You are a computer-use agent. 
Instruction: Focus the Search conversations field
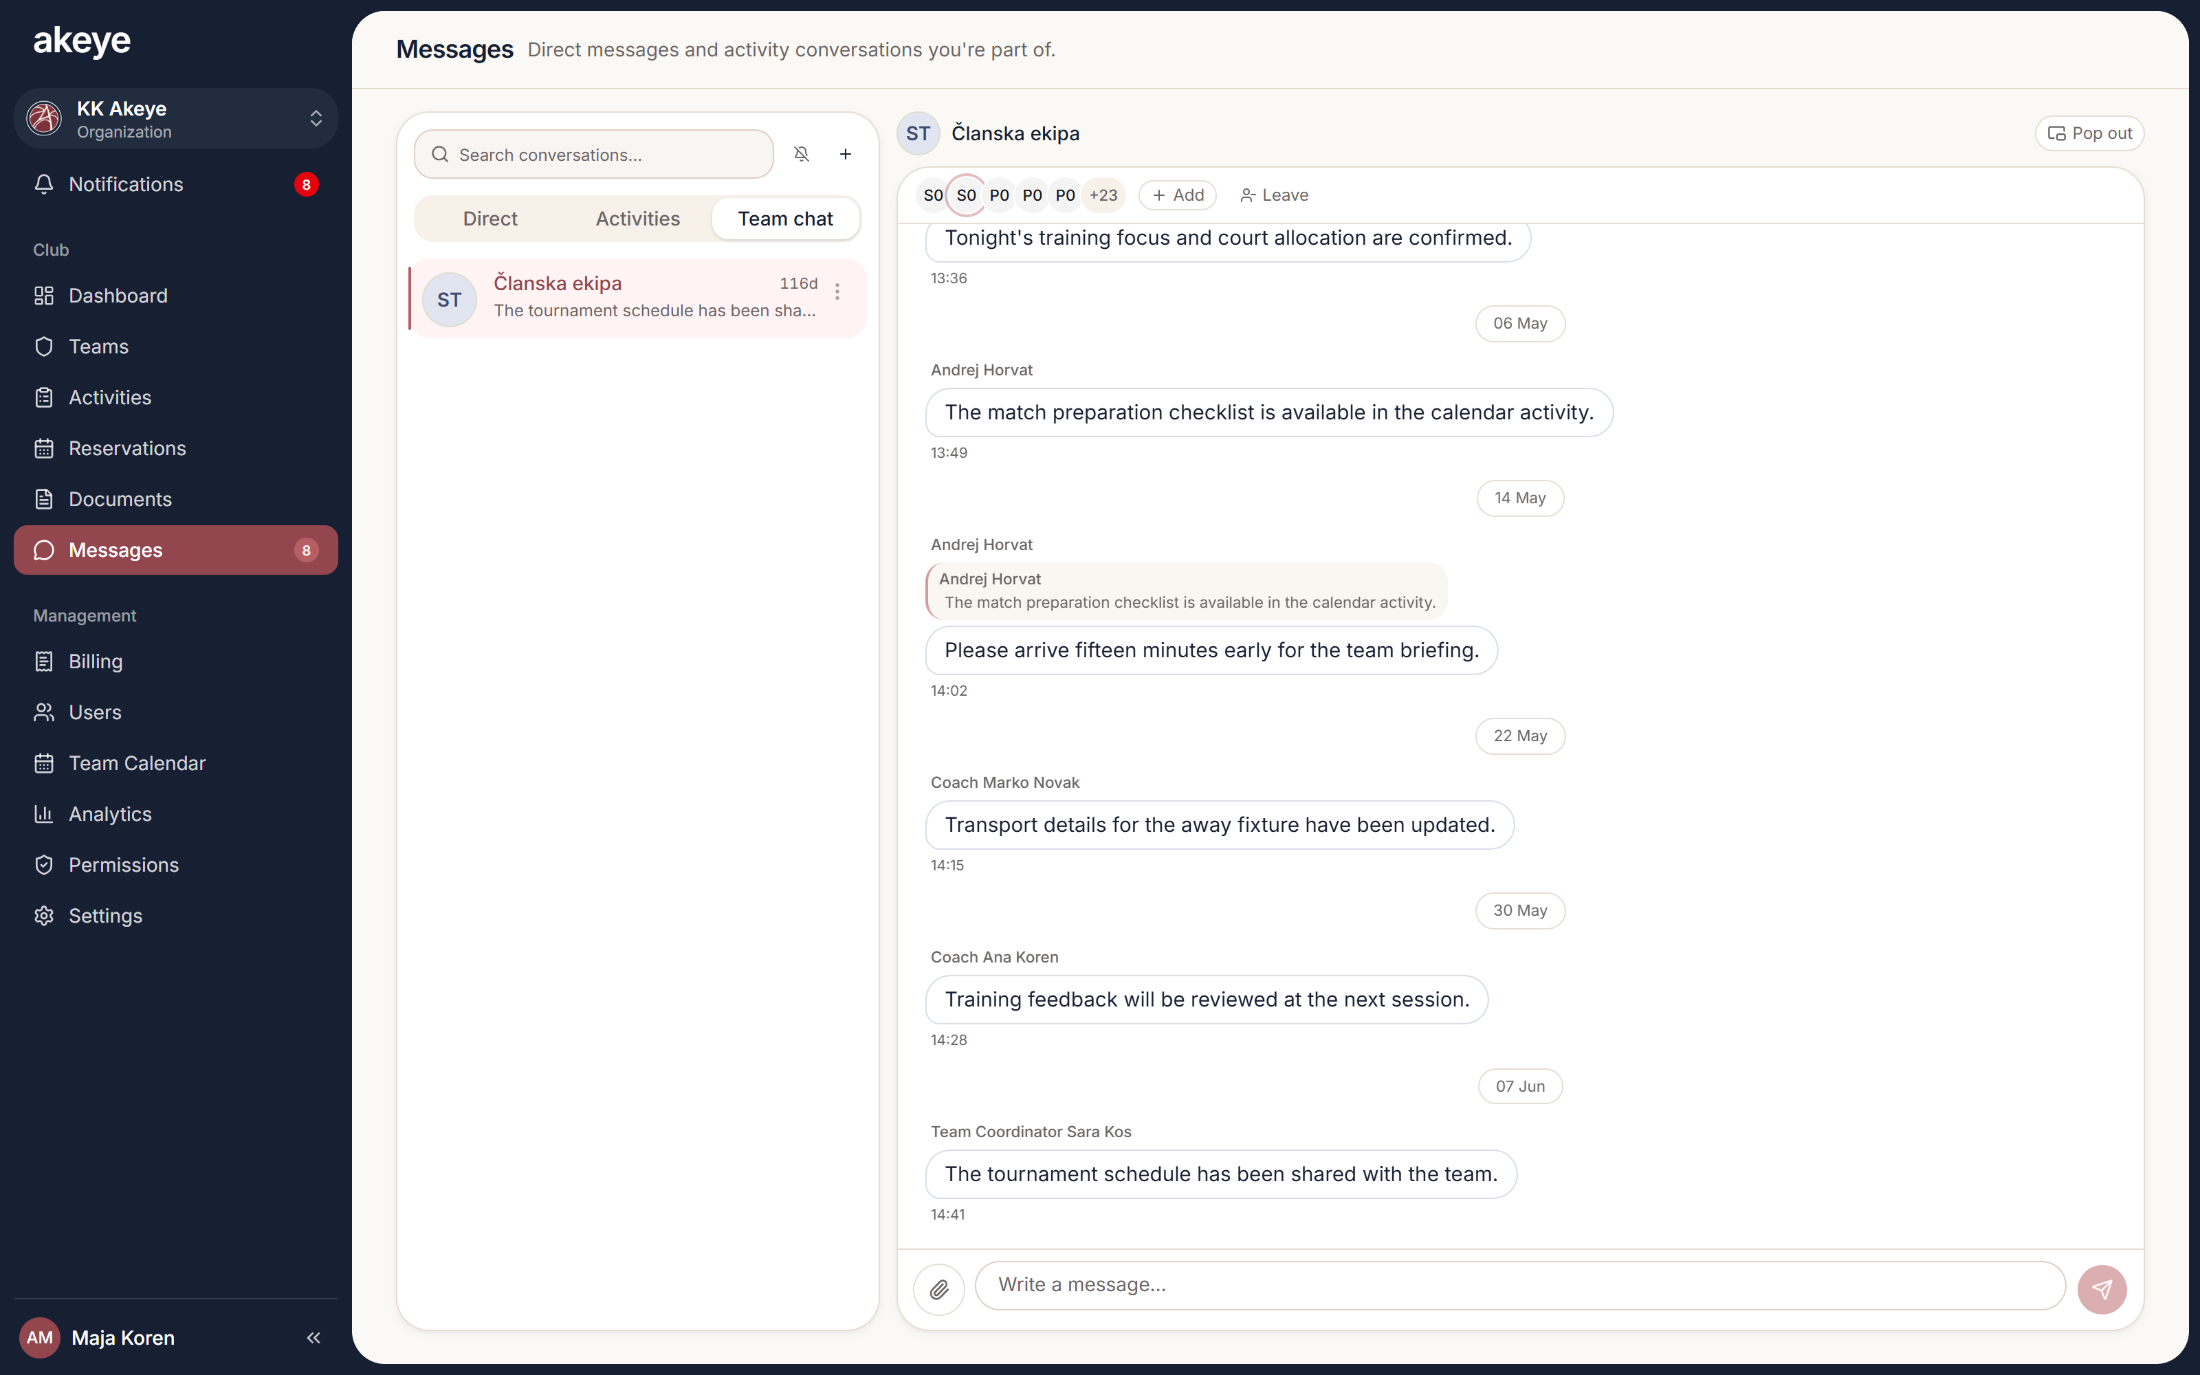pyautogui.click(x=593, y=155)
